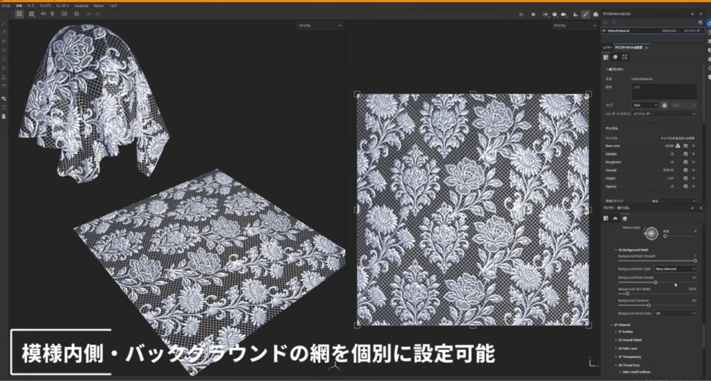Click the settings icon in the Normal channel row
The width and height of the screenshot is (711, 381).
tap(685, 170)
